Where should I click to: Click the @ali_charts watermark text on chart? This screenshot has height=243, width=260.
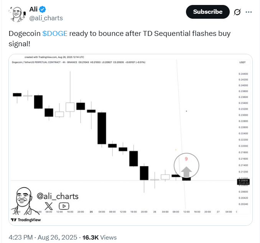(x=58, y=196)
